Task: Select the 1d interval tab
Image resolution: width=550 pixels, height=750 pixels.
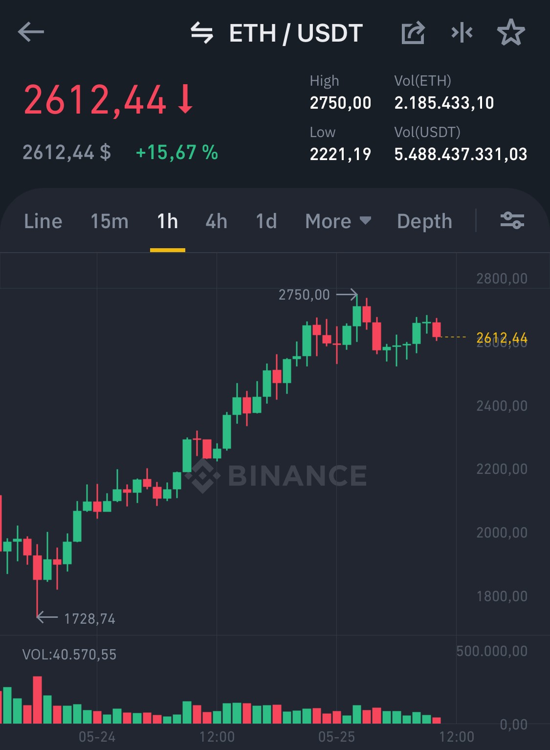Action: [266, 221]
